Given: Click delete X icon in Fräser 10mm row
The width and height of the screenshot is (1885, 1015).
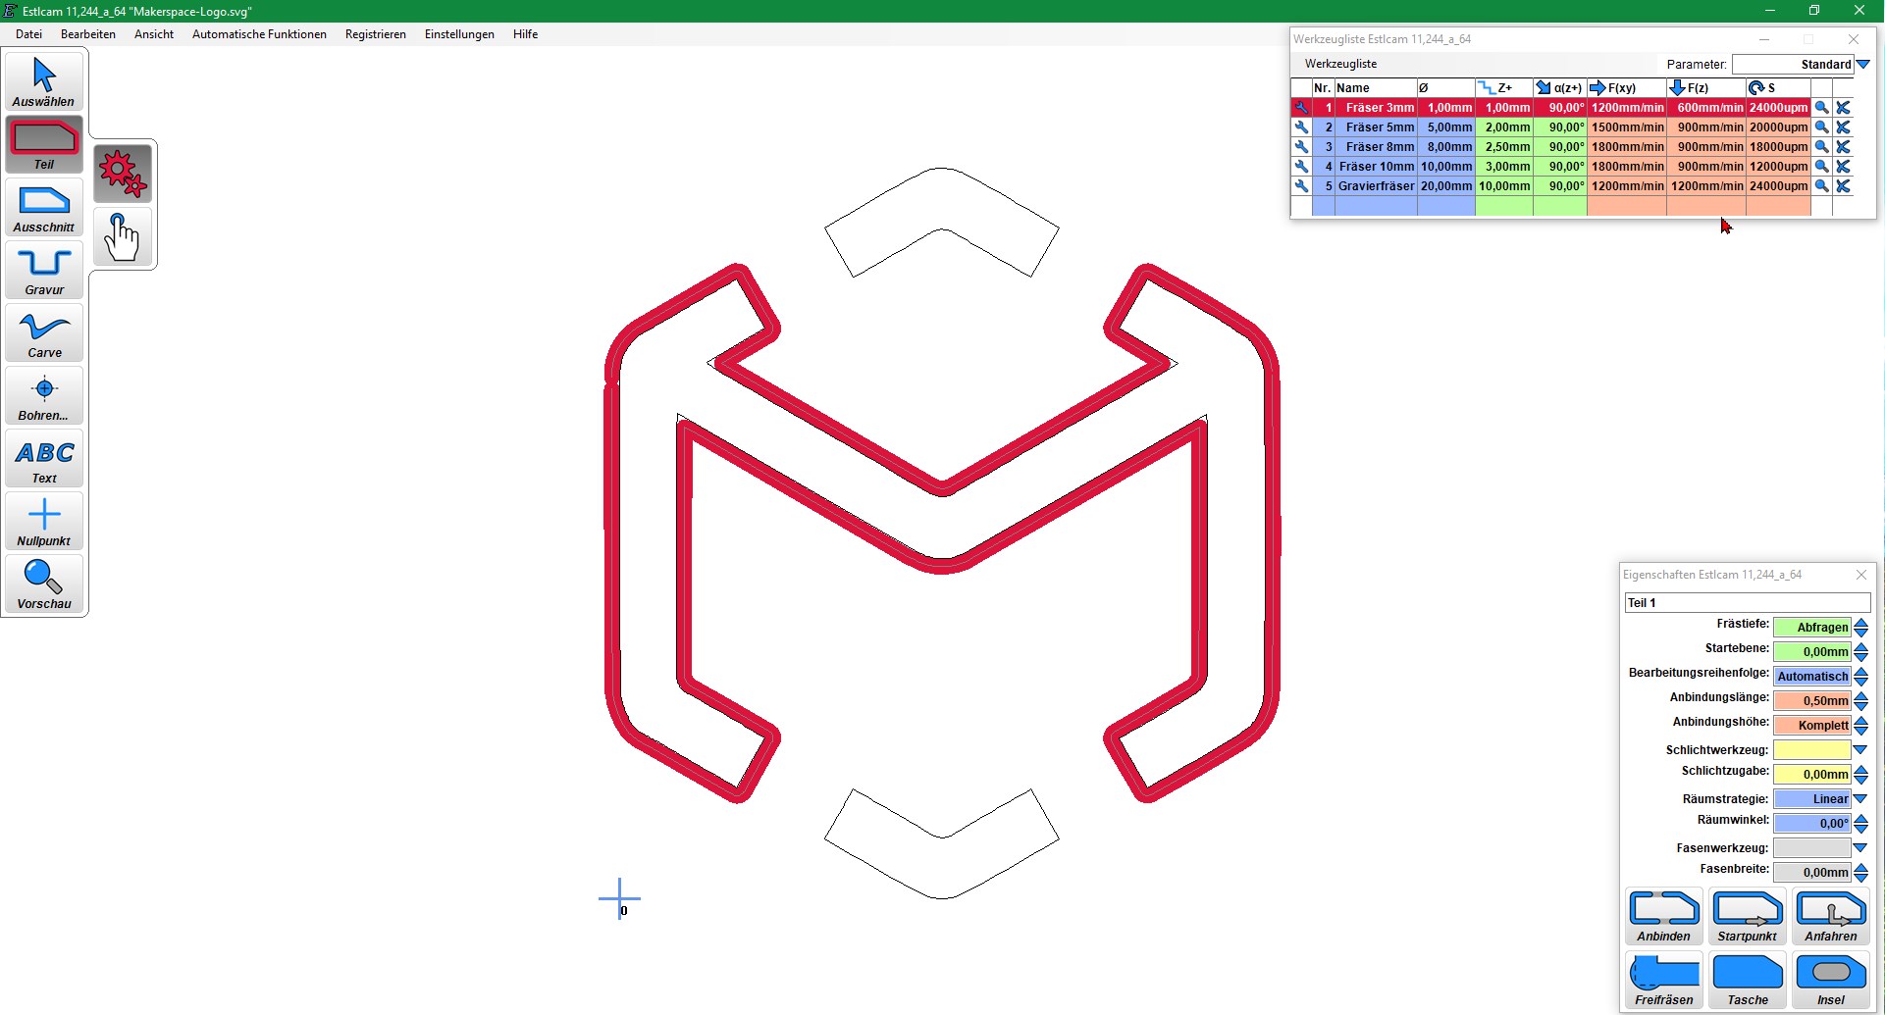Looking at the screenshot, I should [1843, 167].
